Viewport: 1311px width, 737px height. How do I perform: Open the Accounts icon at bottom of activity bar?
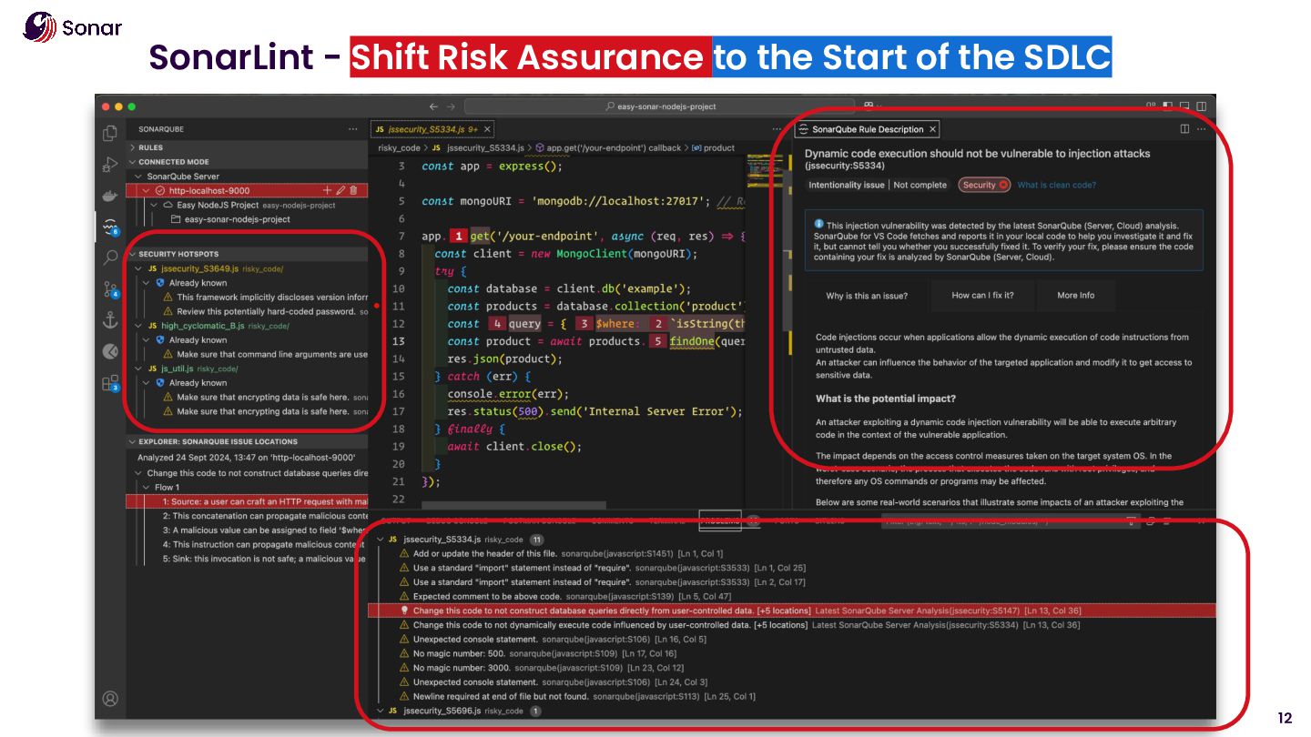coord(110,699)
